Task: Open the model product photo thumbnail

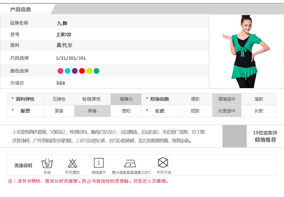Action: (246, 51)
